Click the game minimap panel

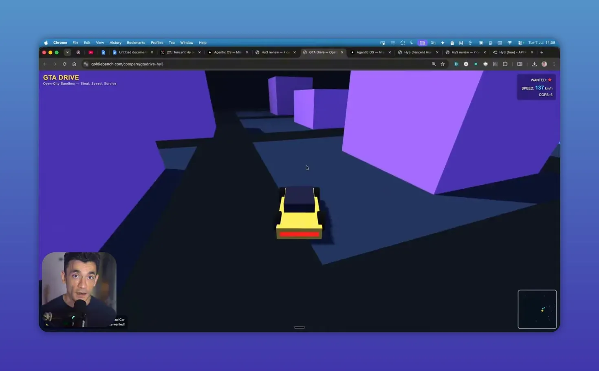(x=537, y=309)
